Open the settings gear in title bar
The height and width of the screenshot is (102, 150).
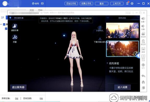coord(132,4)
